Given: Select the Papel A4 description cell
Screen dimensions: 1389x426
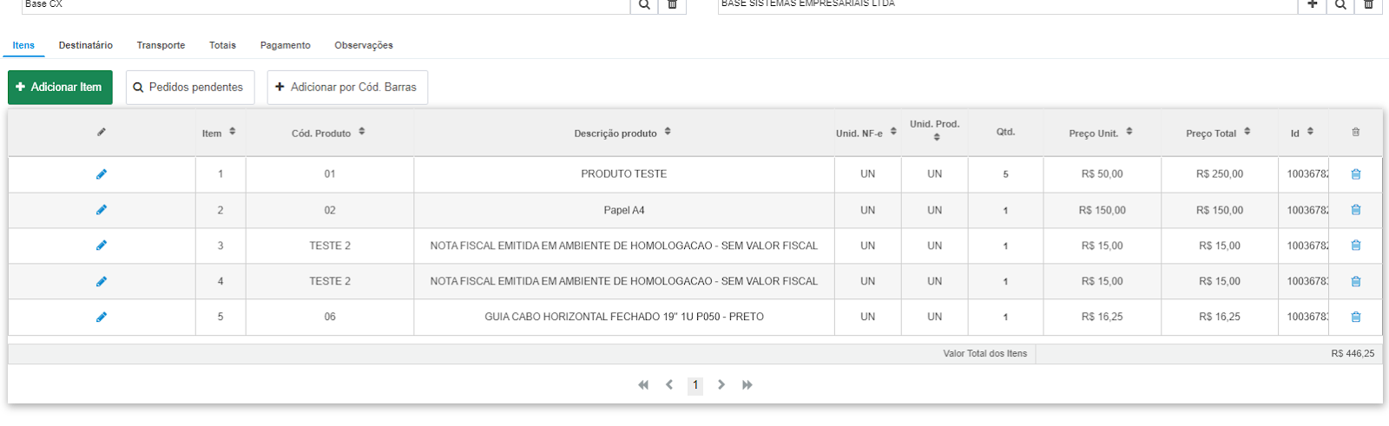Looking at the screenshot, I should [624, 210].
